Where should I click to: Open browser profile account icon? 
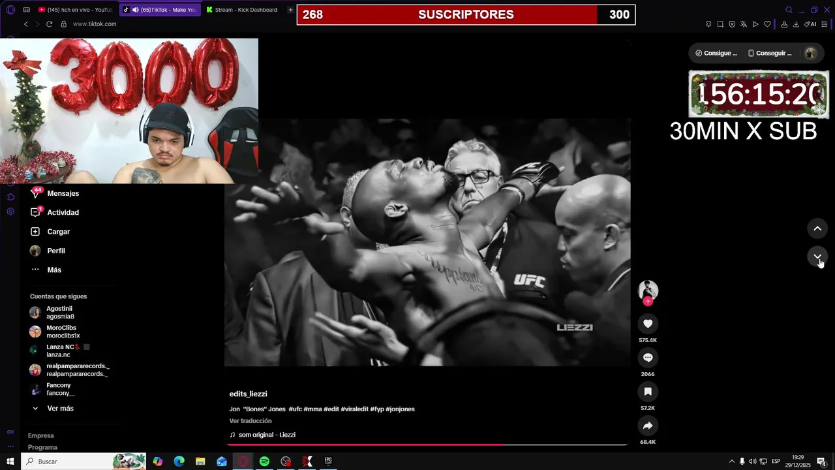[x=784, y=24]
